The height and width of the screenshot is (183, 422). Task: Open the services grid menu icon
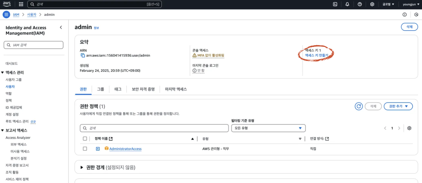(21, 4)
